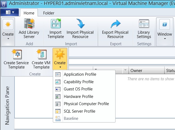Click the search box above the list
Screen dimensions: 175x130
pyautogui.click(x=122, y=62)
